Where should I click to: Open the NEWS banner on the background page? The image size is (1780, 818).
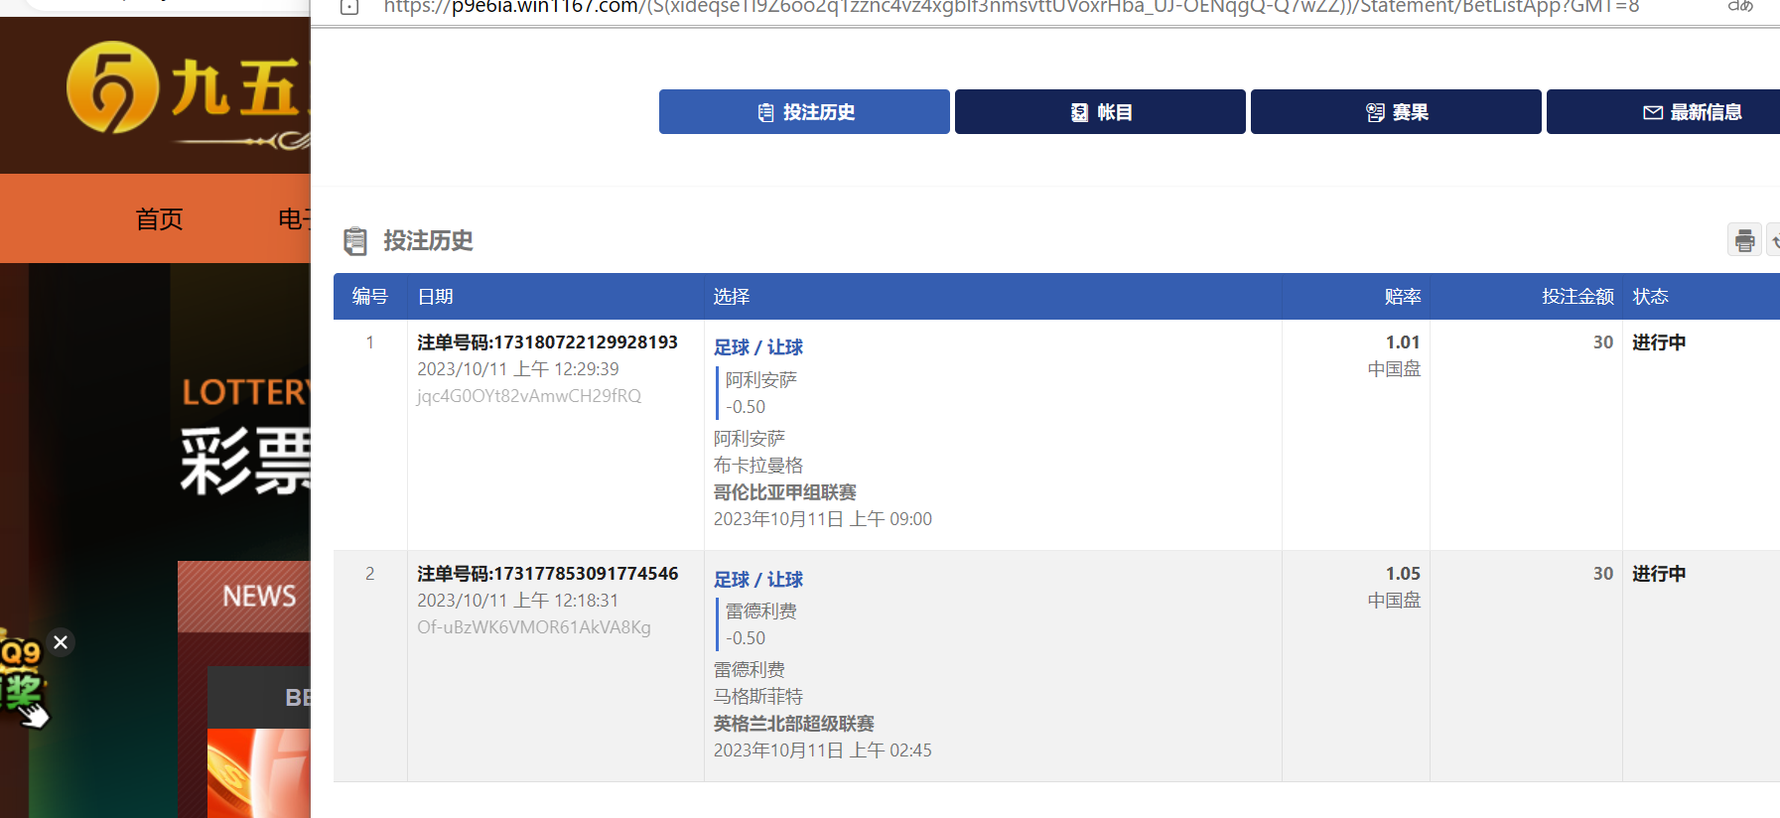click(244, 596)
